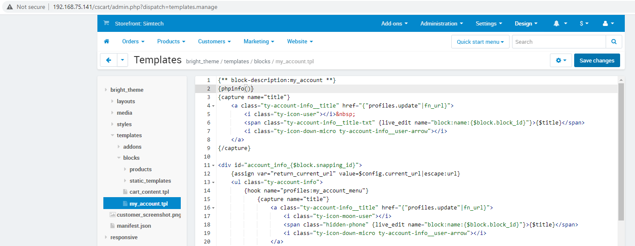Open the Website menu
635x246 pixels.
pos(300,42)
